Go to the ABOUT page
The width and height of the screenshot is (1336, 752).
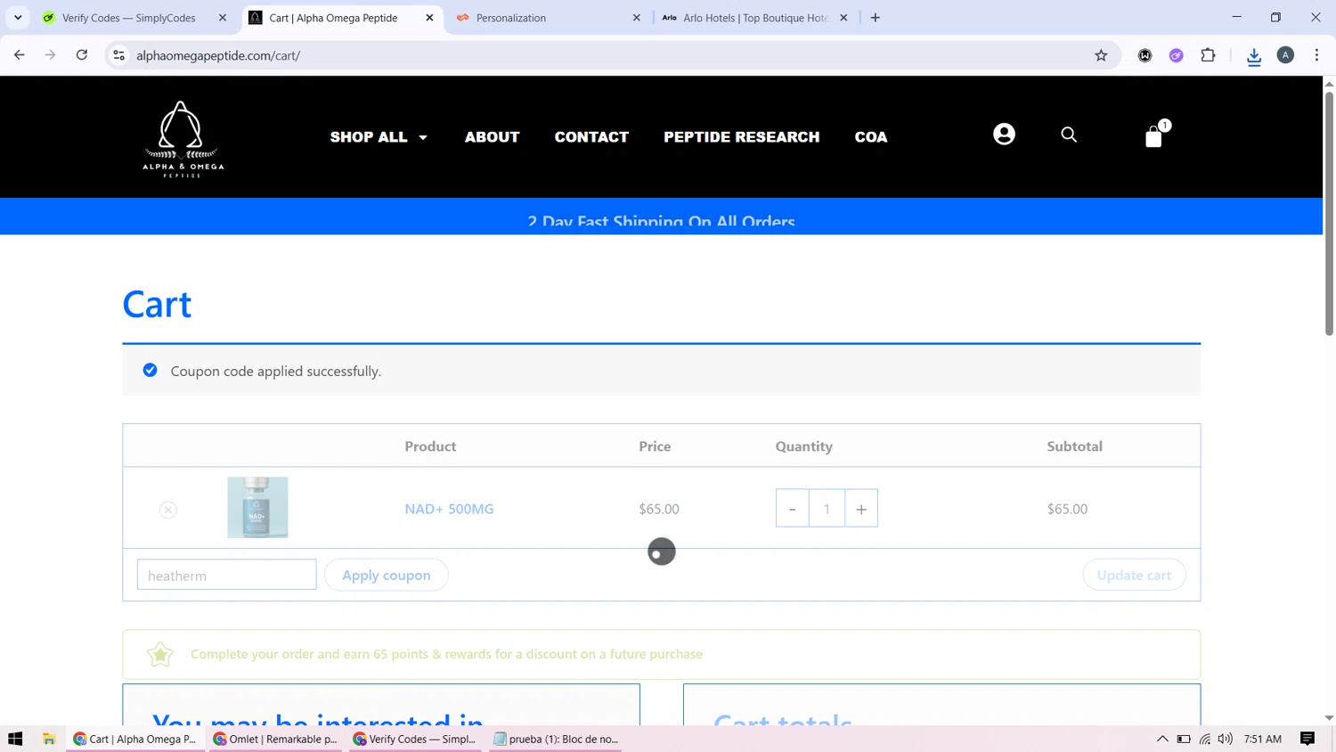click(492, 137)
